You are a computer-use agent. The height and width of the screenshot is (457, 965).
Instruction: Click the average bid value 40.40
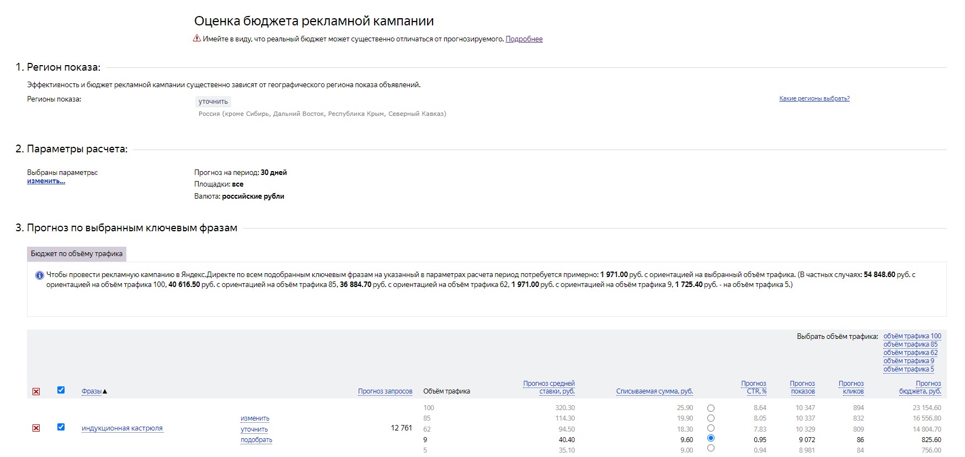click(567, 440)
